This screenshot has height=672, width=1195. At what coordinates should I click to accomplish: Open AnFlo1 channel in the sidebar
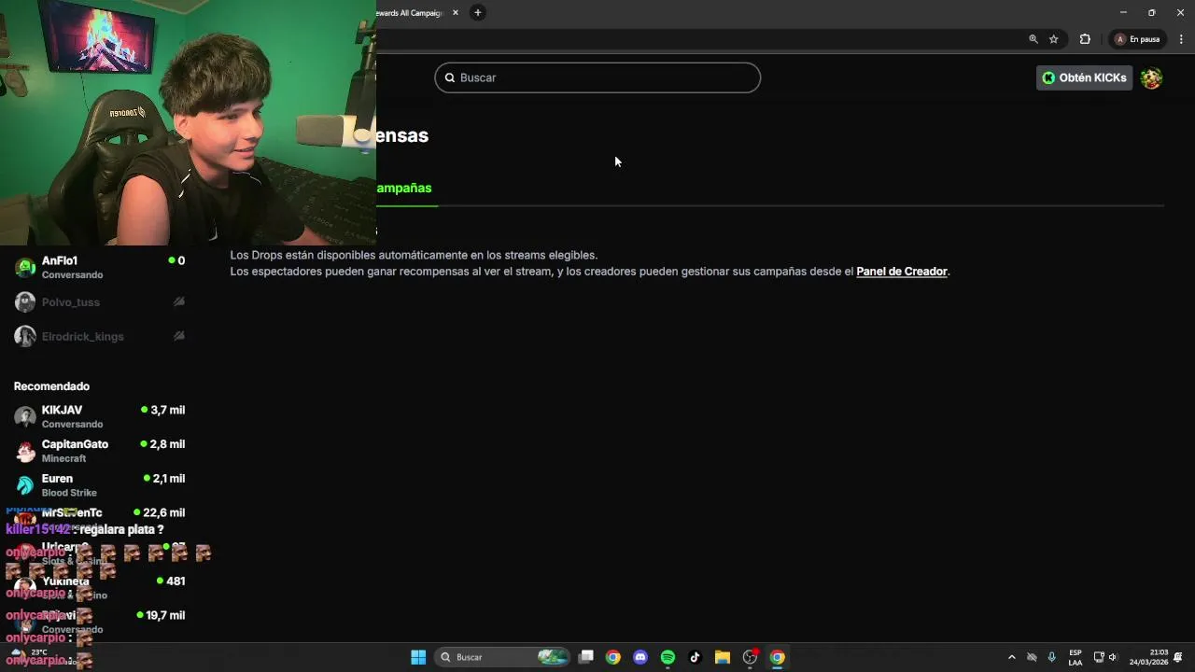pos(100,267)
